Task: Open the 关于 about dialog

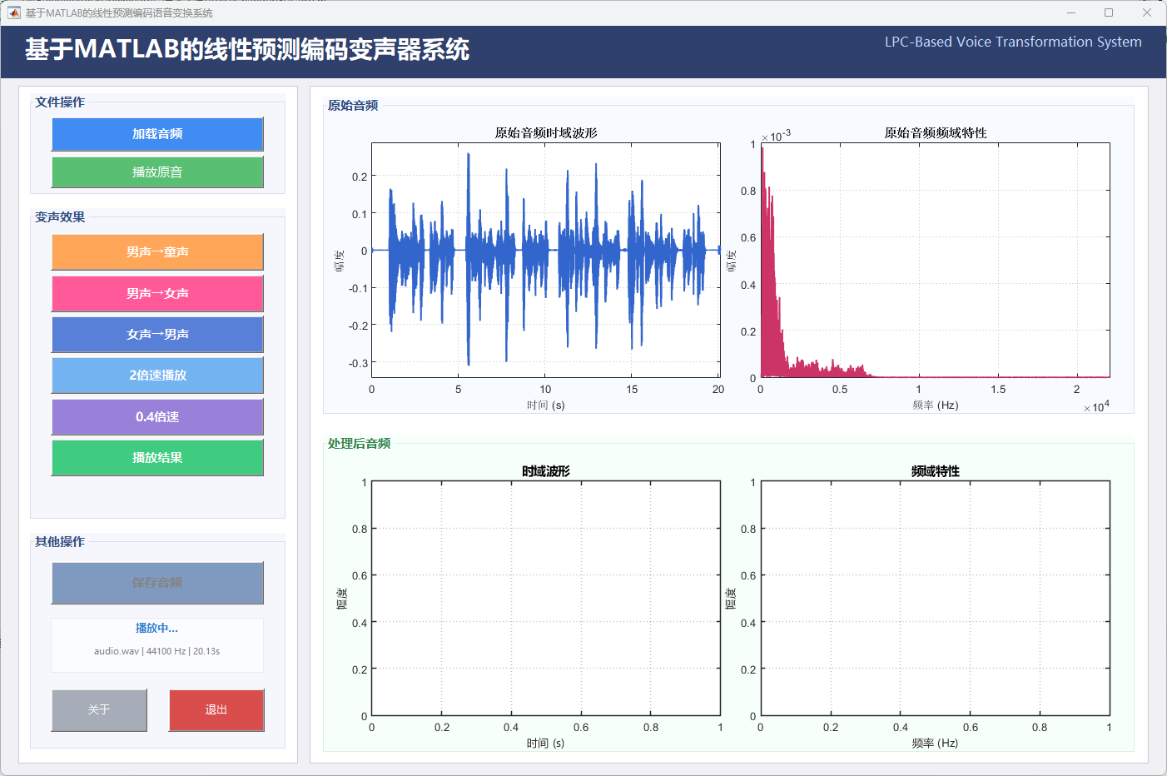Action: (99, 709)
